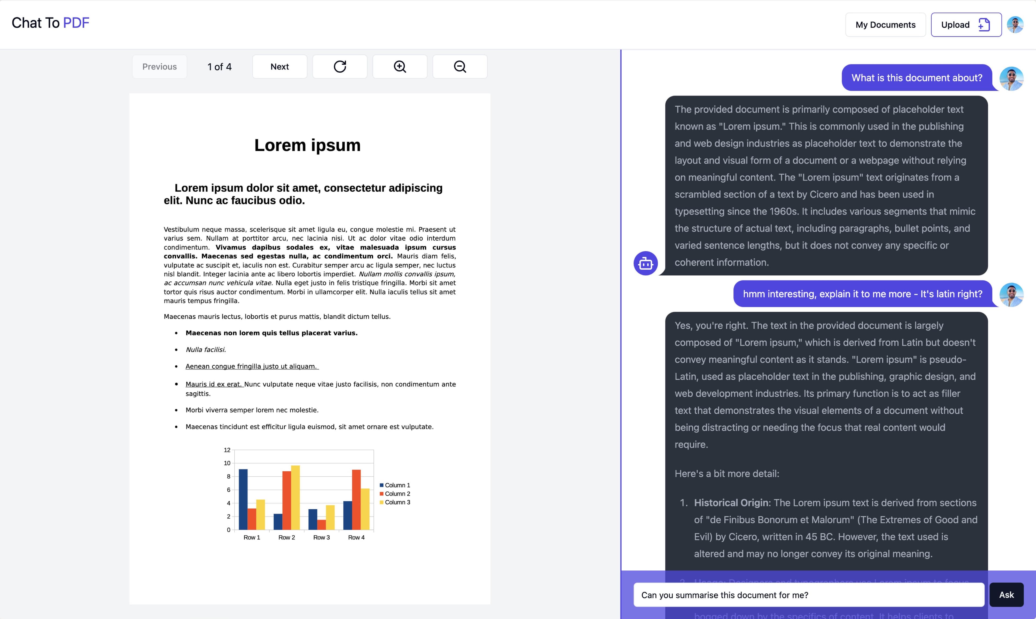Click the zoom in magnifier icon
Viewport: 1036px width, 619px height.
tap(399, 66)
